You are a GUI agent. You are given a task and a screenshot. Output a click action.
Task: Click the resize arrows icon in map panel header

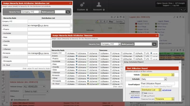coord(115,17)
